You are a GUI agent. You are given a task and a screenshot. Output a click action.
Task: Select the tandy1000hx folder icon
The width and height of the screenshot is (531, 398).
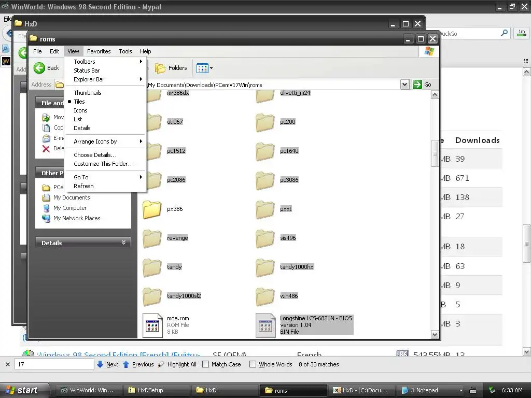tap(265, 267)
